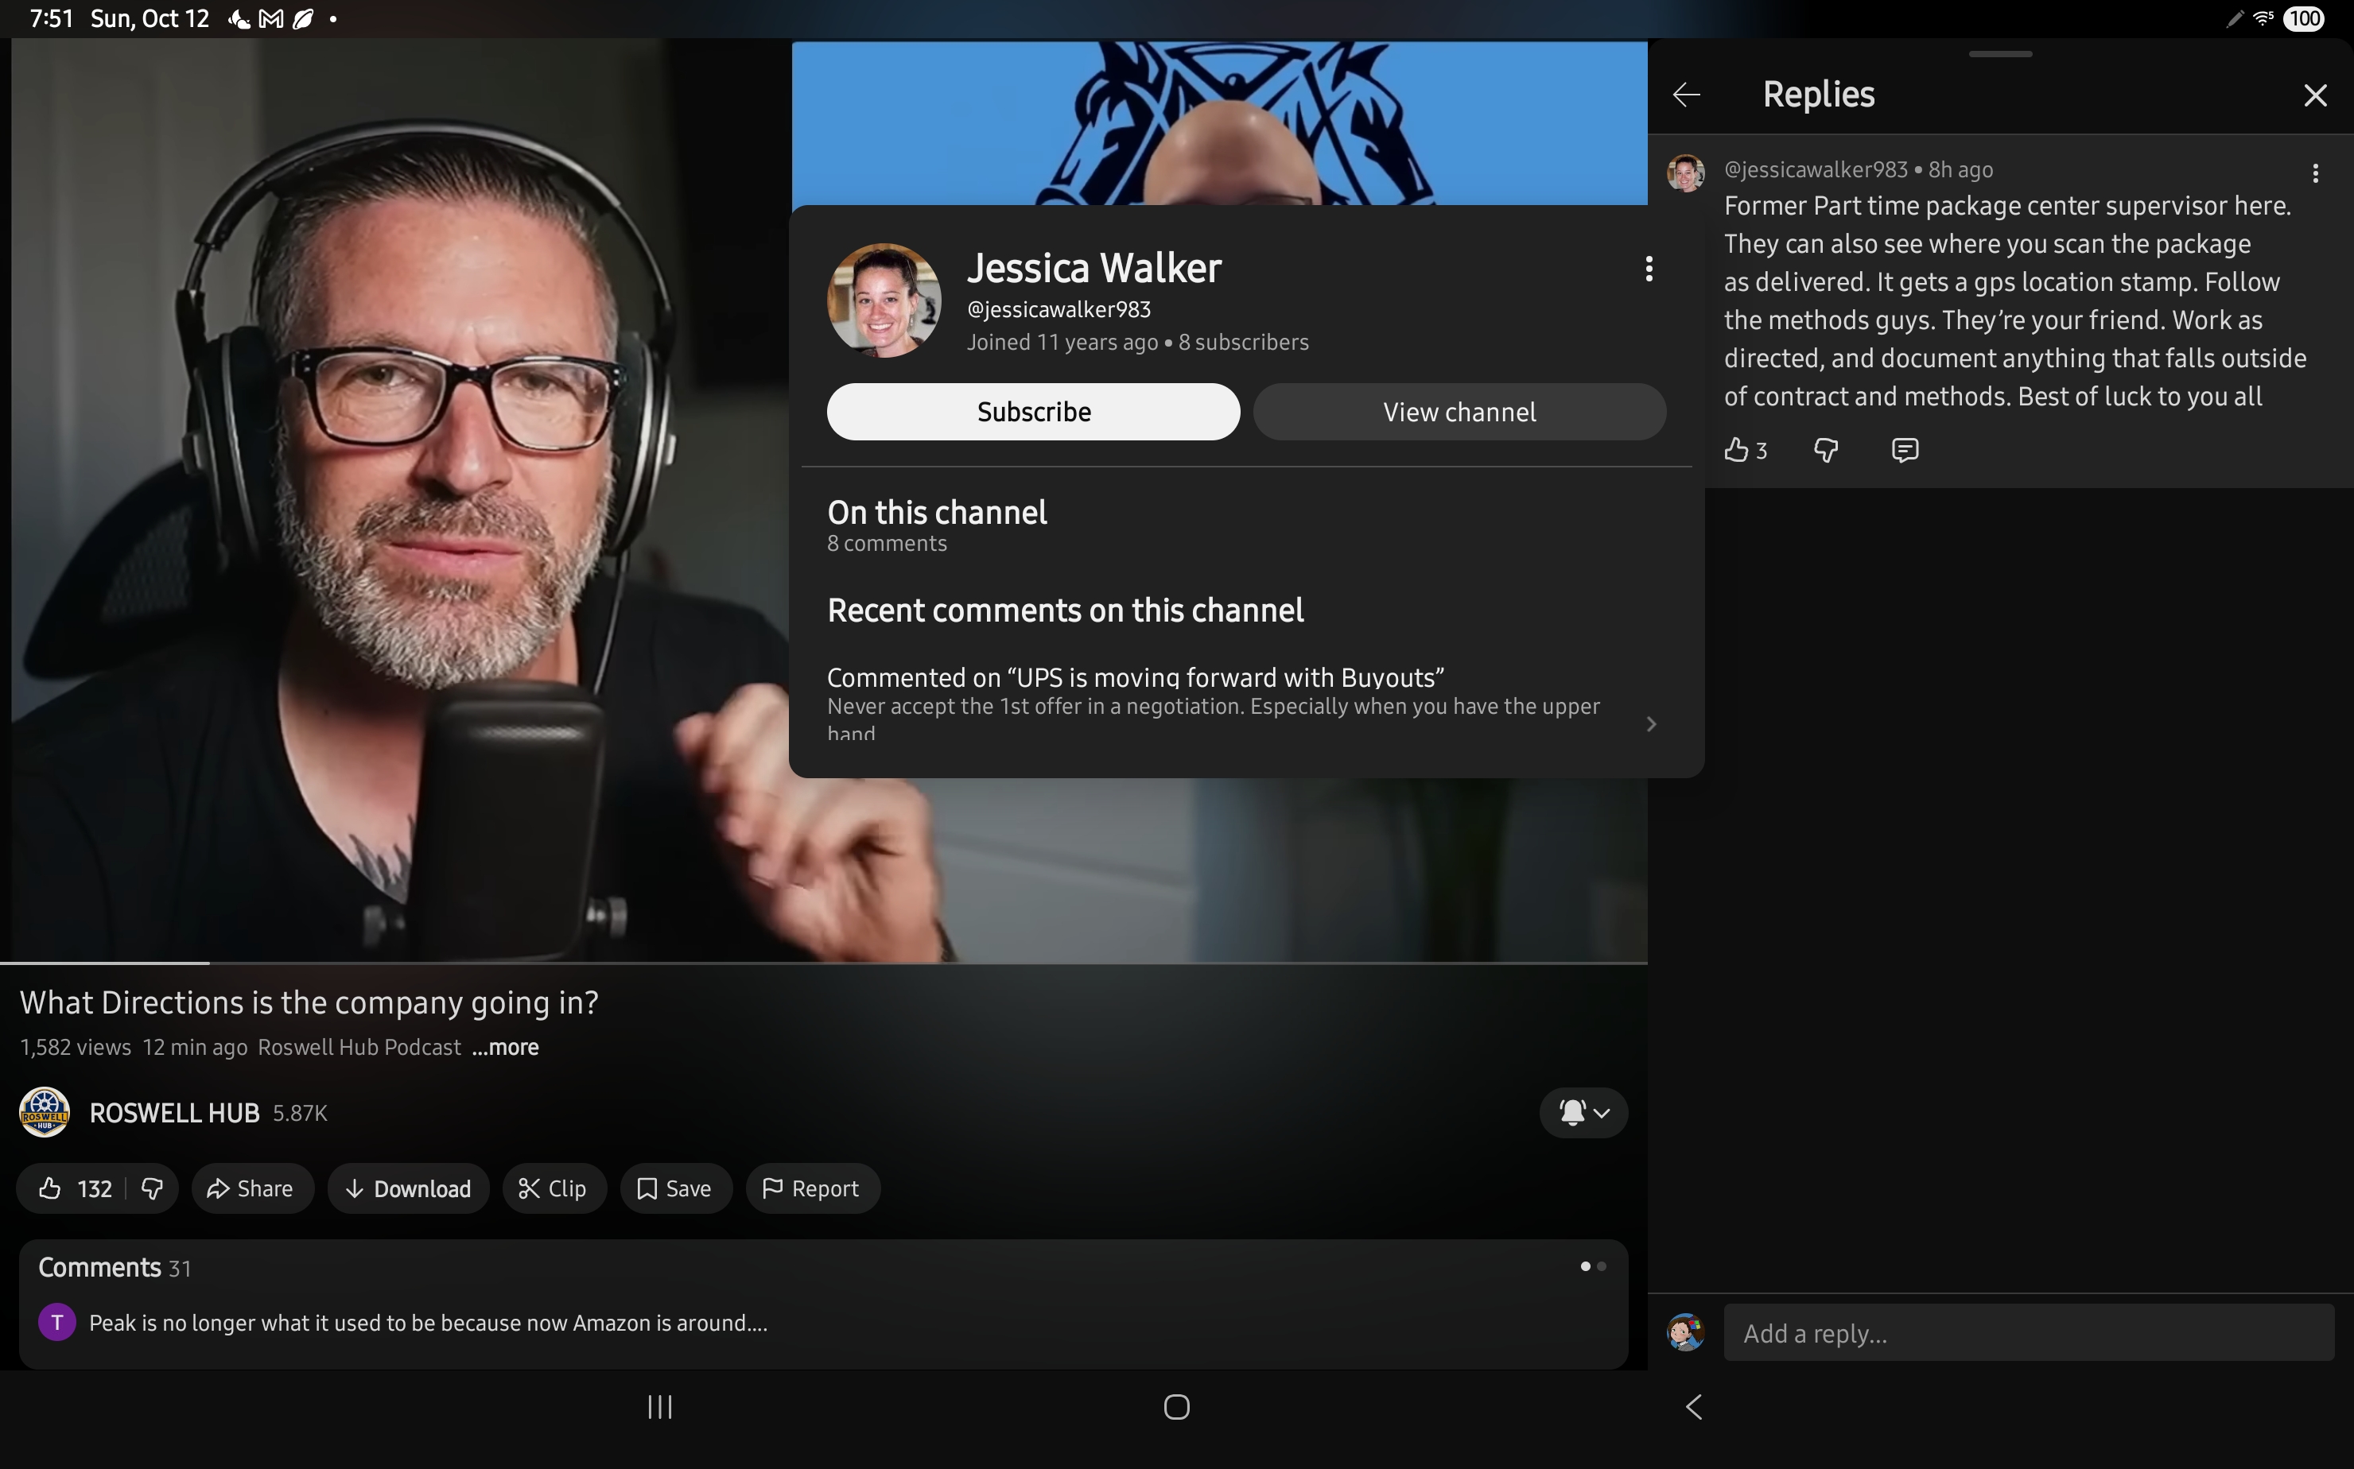Share the video
The width and height of the screenshot is (2354, 1469).
pos(252,1188)
